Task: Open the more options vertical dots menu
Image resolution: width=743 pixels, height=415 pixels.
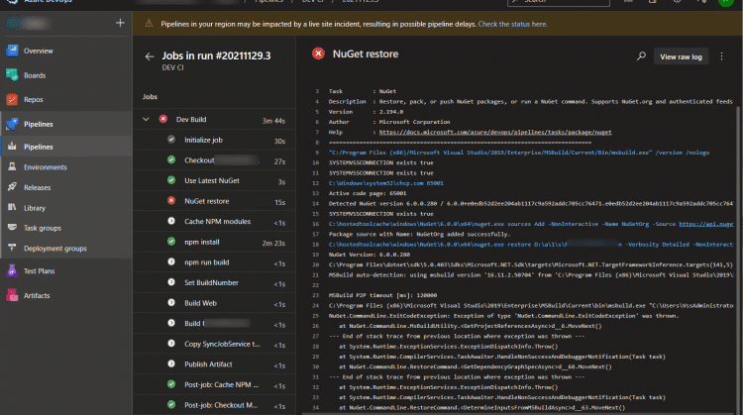Action: pyautogui.click(x=721, y=56)
